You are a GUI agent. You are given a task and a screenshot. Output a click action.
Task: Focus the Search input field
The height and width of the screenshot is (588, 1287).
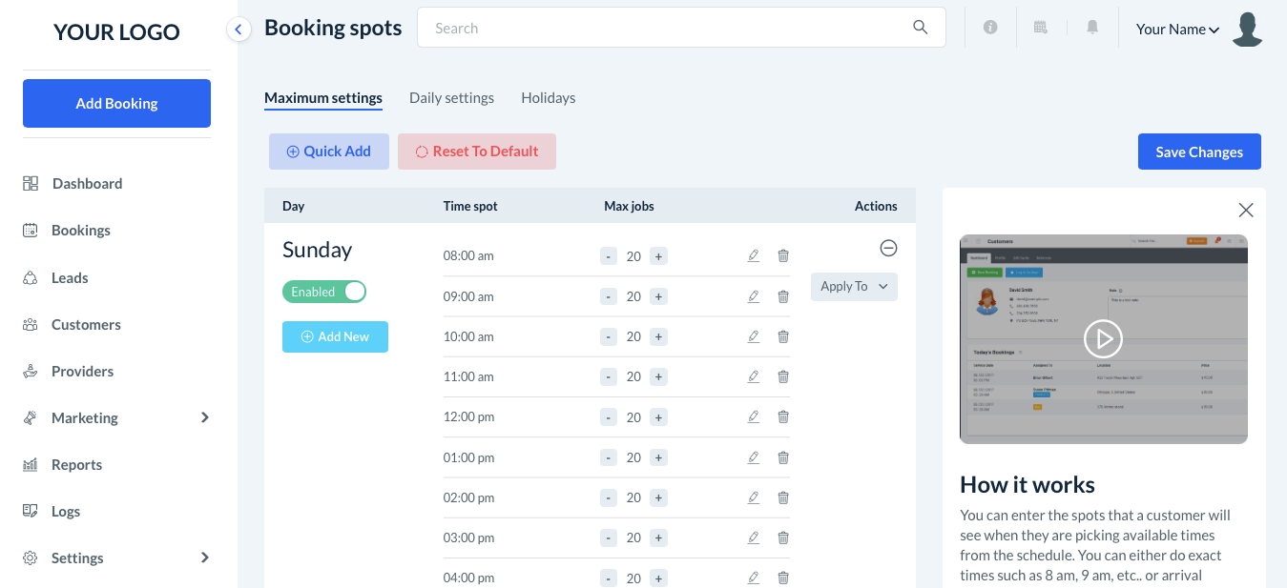[668, 28]
